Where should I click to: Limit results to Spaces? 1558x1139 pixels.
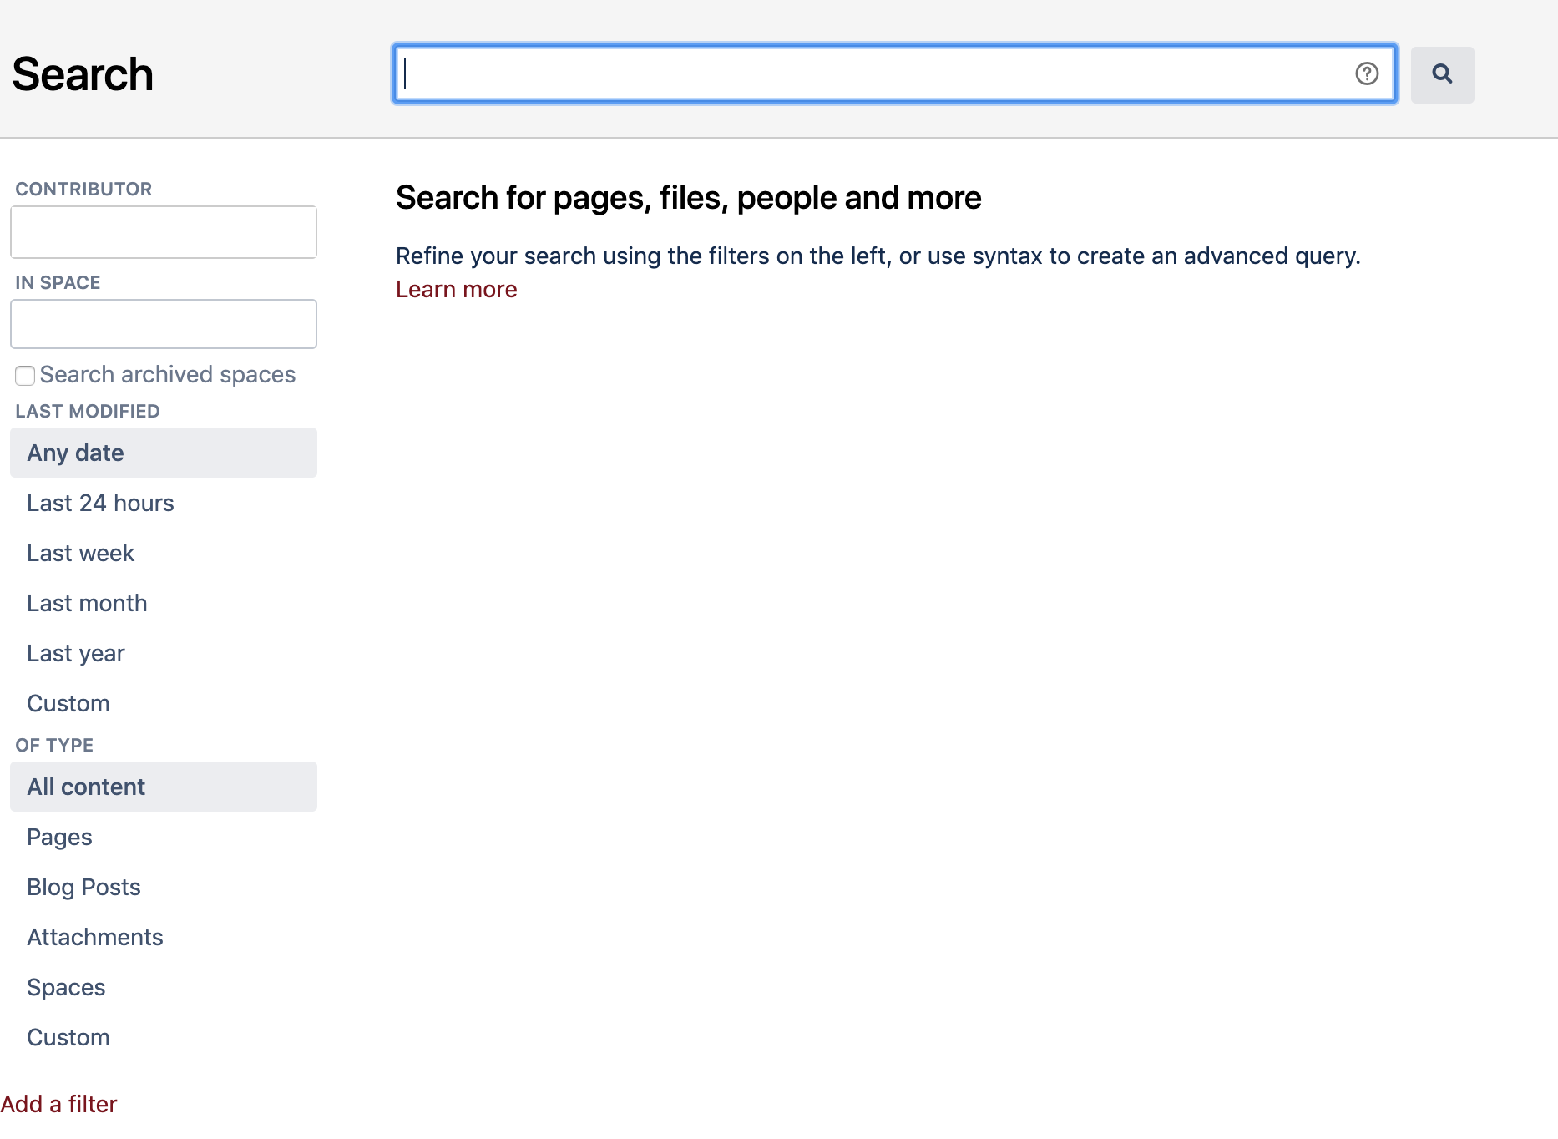point(66,987)
